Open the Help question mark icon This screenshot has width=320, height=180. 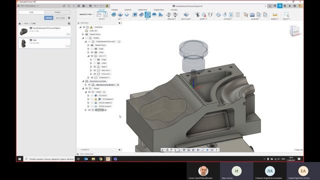pos(294,6)
